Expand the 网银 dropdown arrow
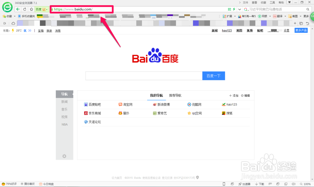This screenshot has width=314, height=187. pyautogui.click(x=270, y=16)
